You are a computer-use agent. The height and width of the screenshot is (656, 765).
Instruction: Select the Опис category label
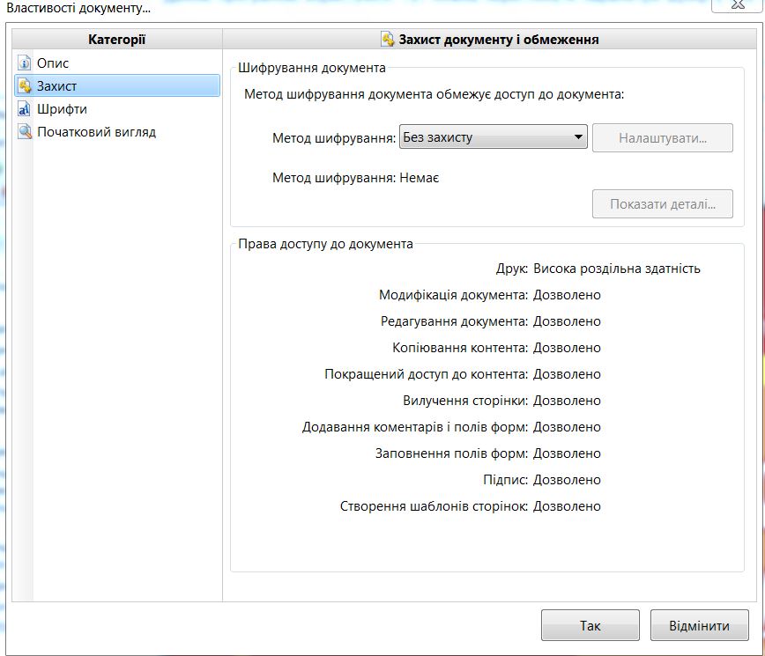coord(53,63)
